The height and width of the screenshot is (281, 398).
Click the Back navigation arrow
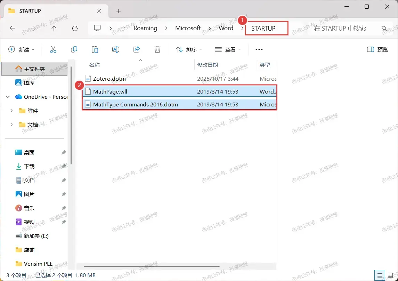click(12, 28)
